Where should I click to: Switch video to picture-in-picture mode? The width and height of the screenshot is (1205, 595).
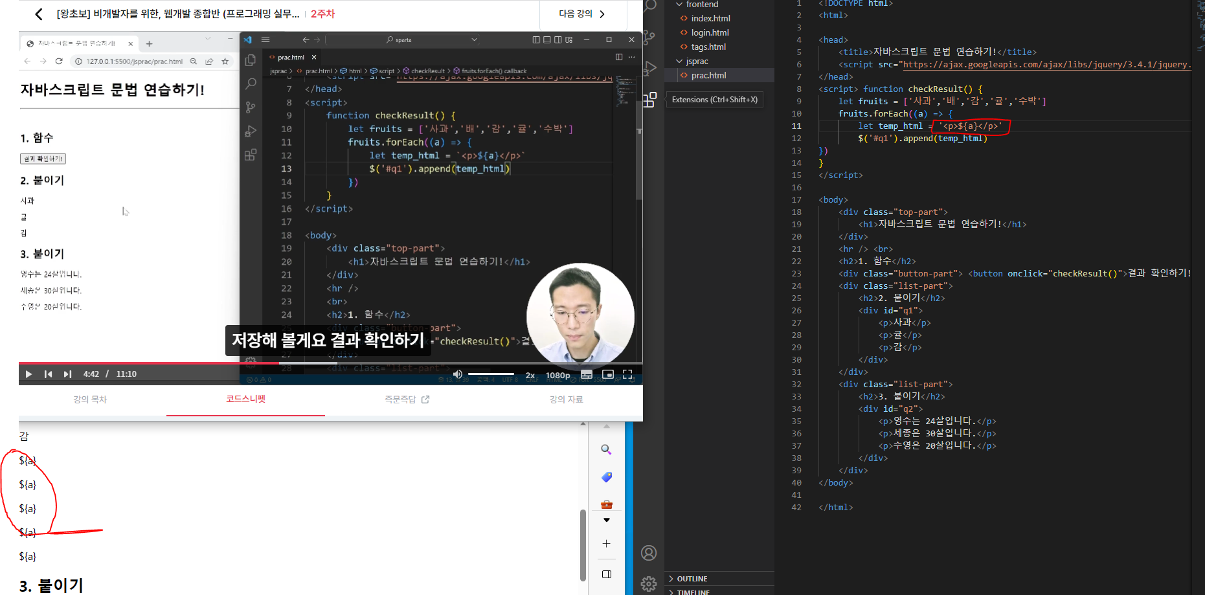click(x=607, y=374)
